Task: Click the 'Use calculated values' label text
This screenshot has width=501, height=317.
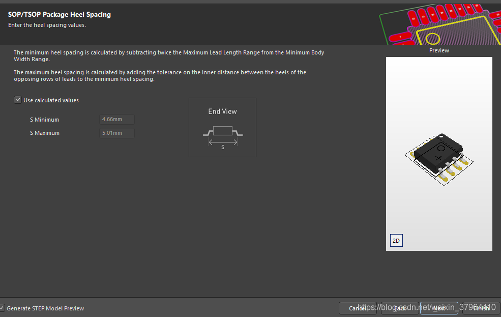Action: click(51, 100)
